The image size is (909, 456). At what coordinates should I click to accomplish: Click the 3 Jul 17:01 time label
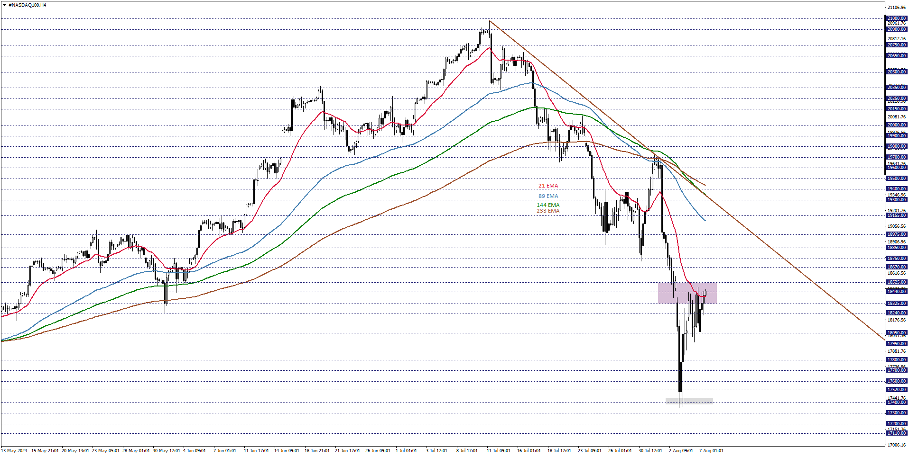click(x=437, y=451)
